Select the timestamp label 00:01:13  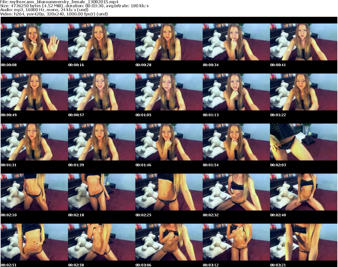click(x=211, y=115)
